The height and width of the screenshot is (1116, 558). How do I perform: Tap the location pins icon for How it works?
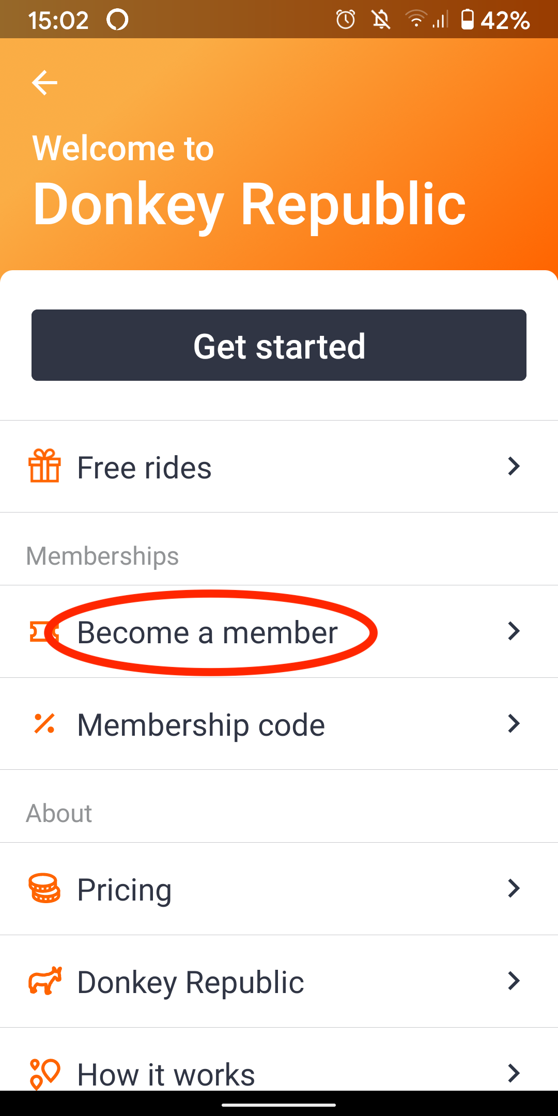coord(44,1073)
